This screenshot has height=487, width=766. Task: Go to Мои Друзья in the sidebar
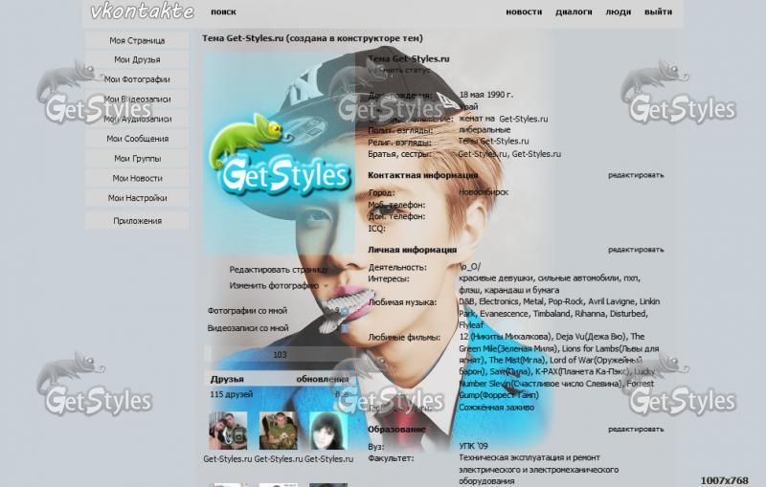pyautogui.click(x=137, y=60)
